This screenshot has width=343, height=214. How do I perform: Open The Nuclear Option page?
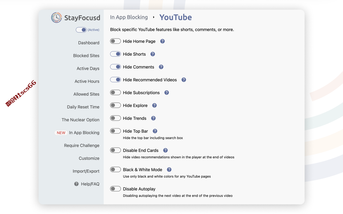tap(80, 120)
